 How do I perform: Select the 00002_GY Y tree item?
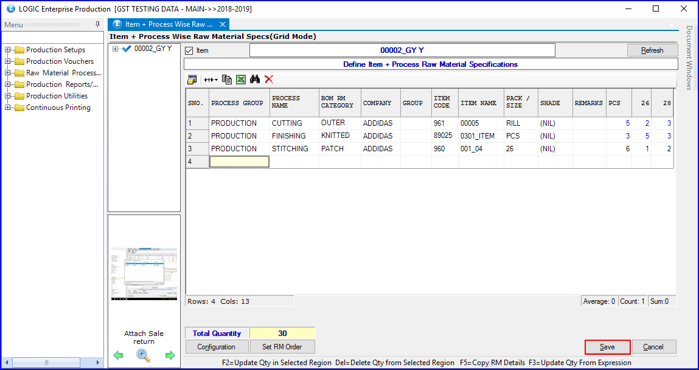153,49
